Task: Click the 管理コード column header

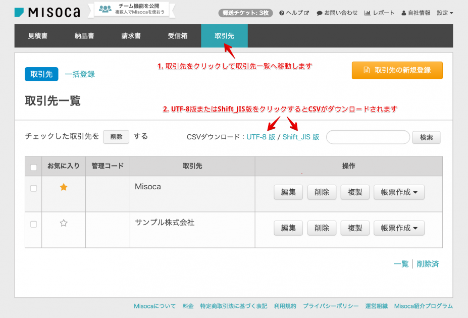Action: 108,166
